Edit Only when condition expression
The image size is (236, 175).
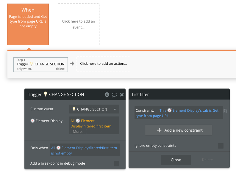tap(85, 151)
